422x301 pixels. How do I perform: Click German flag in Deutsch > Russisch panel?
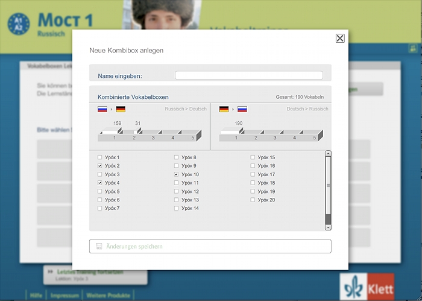click(x=224, y=109)
